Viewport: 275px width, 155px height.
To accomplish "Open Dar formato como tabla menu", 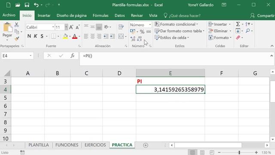I will (180, 31).
